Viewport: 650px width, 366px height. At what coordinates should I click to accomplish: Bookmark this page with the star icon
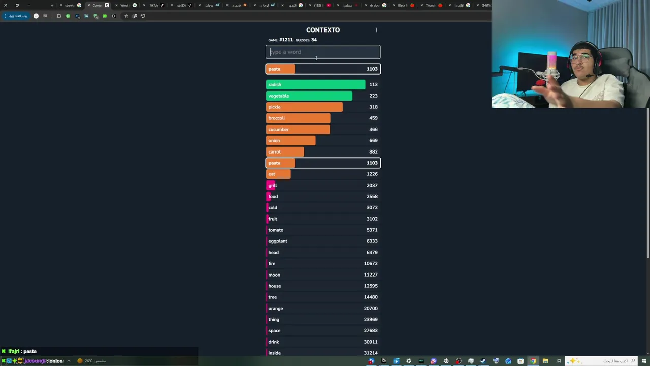126,16
